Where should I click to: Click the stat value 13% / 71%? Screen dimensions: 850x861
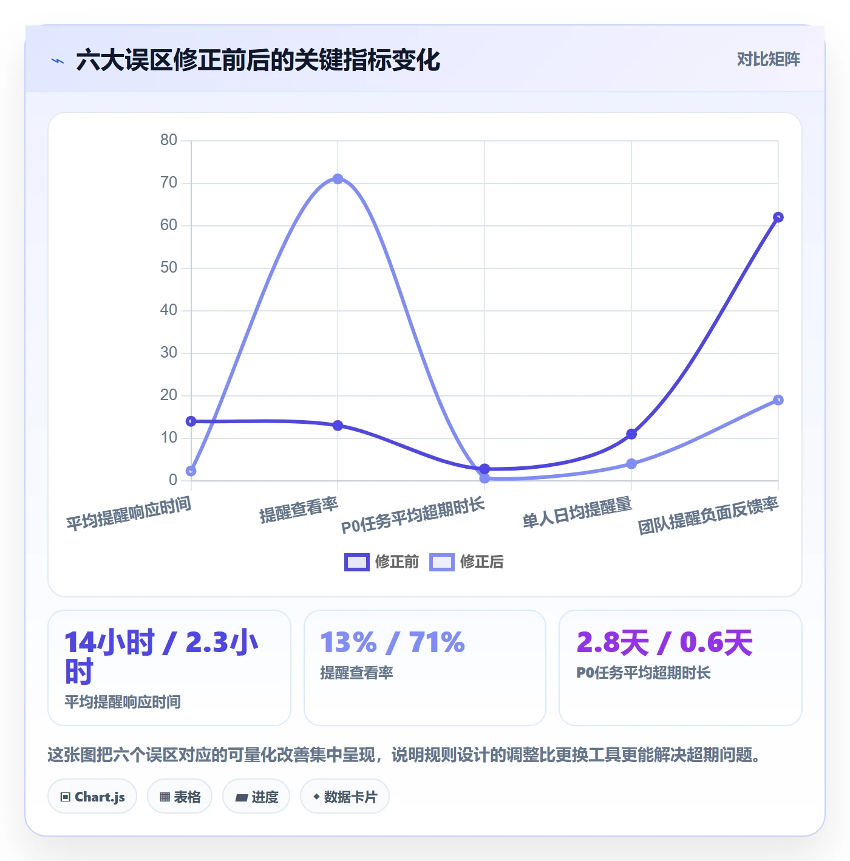pyautogui.click(x=393, y=642)
